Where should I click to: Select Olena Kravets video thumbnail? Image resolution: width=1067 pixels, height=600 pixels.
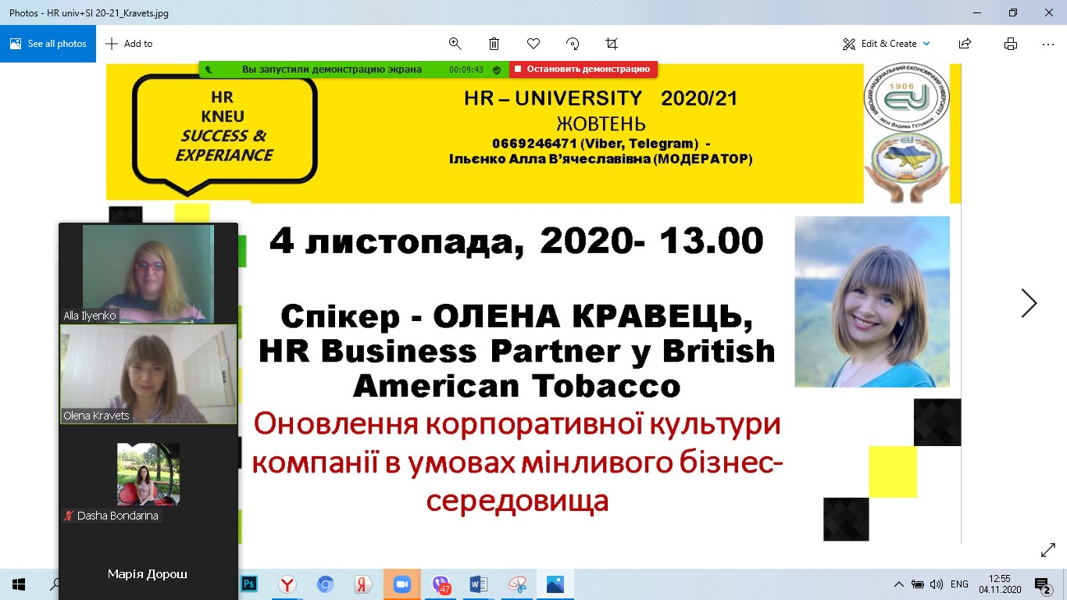[x=148, y=374]
